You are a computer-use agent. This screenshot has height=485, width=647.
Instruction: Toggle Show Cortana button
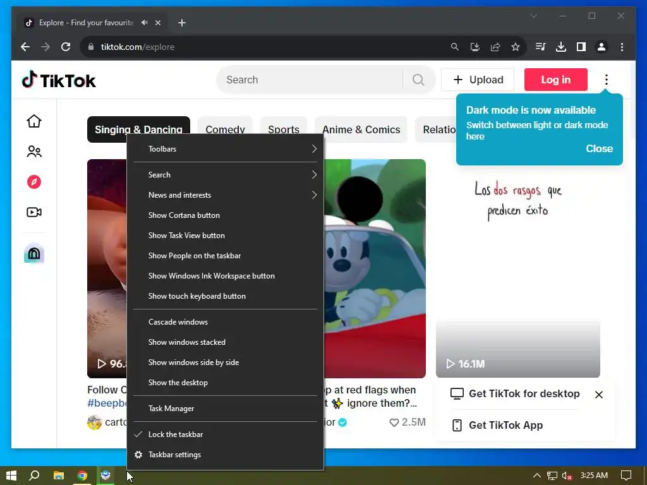(226, 215)
